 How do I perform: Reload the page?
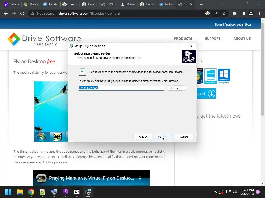point(22,13)
